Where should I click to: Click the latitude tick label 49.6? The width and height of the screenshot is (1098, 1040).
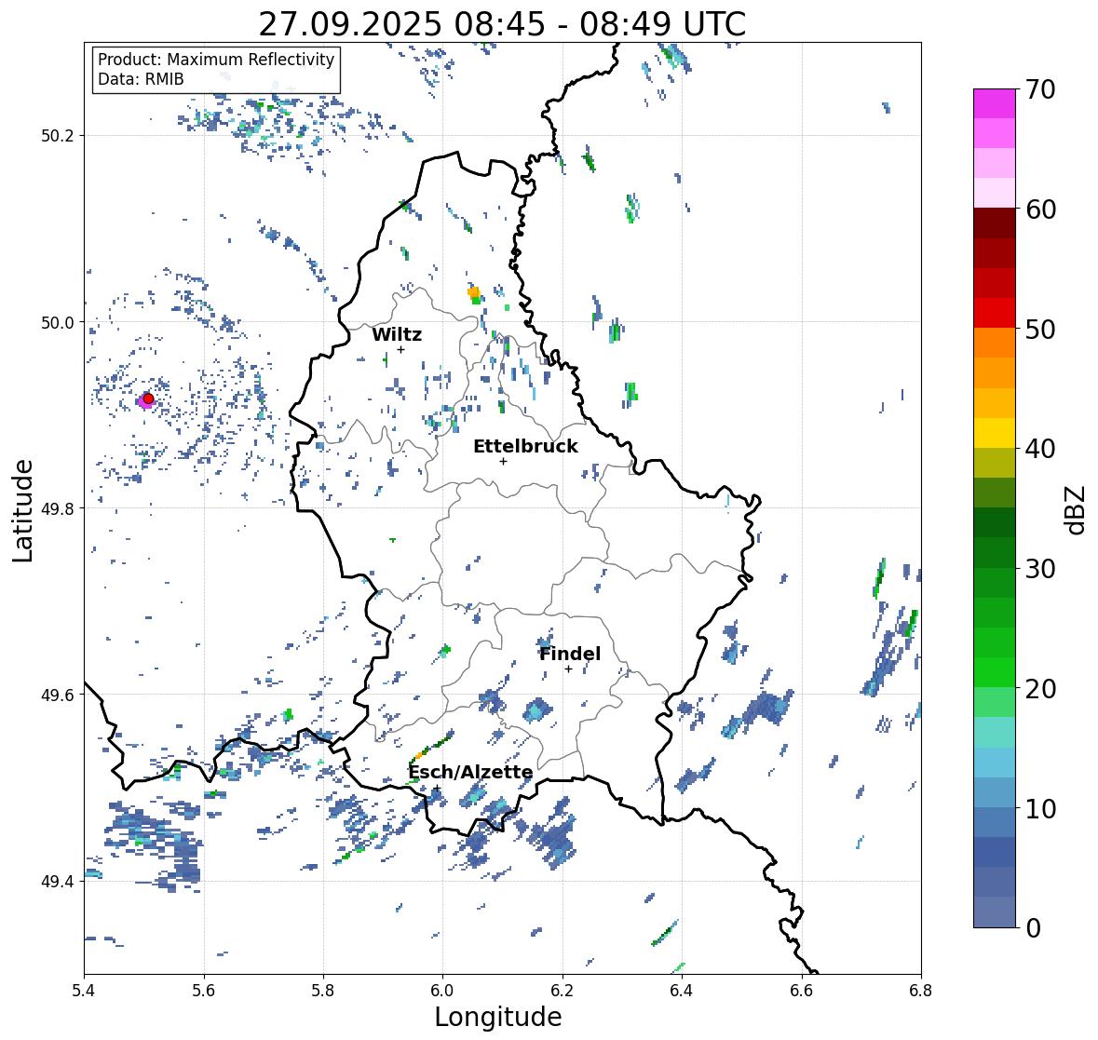click(58, 695)
